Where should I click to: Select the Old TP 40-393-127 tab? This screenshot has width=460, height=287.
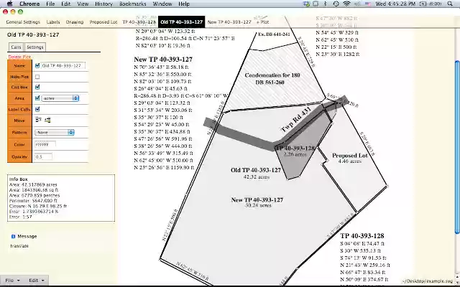(x=181, y=22)
